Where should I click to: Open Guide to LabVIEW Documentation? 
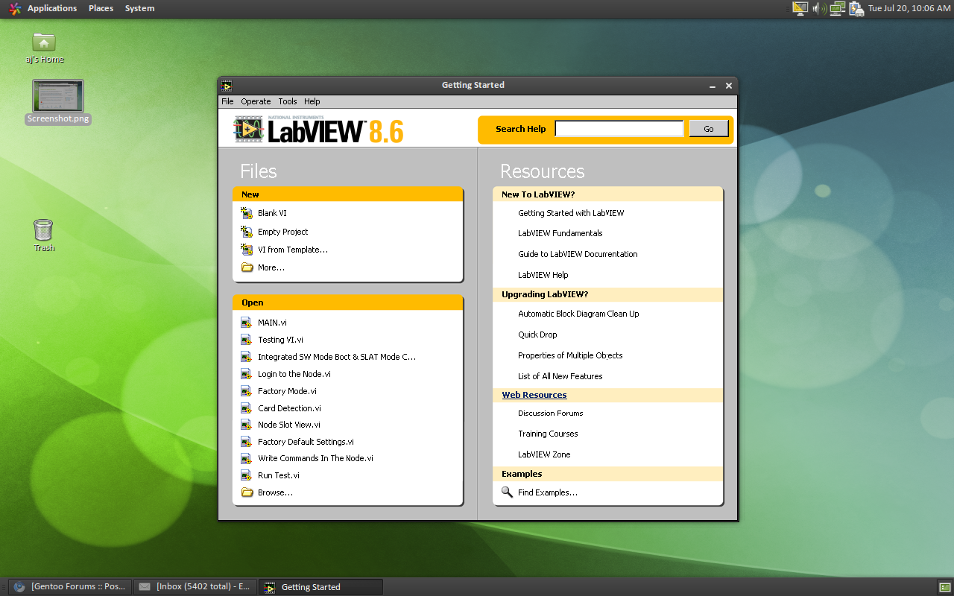tap(578, 254)
